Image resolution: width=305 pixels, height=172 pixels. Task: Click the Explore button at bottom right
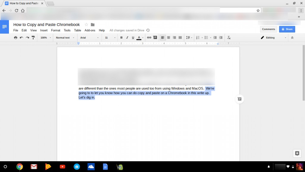[297, 153]
